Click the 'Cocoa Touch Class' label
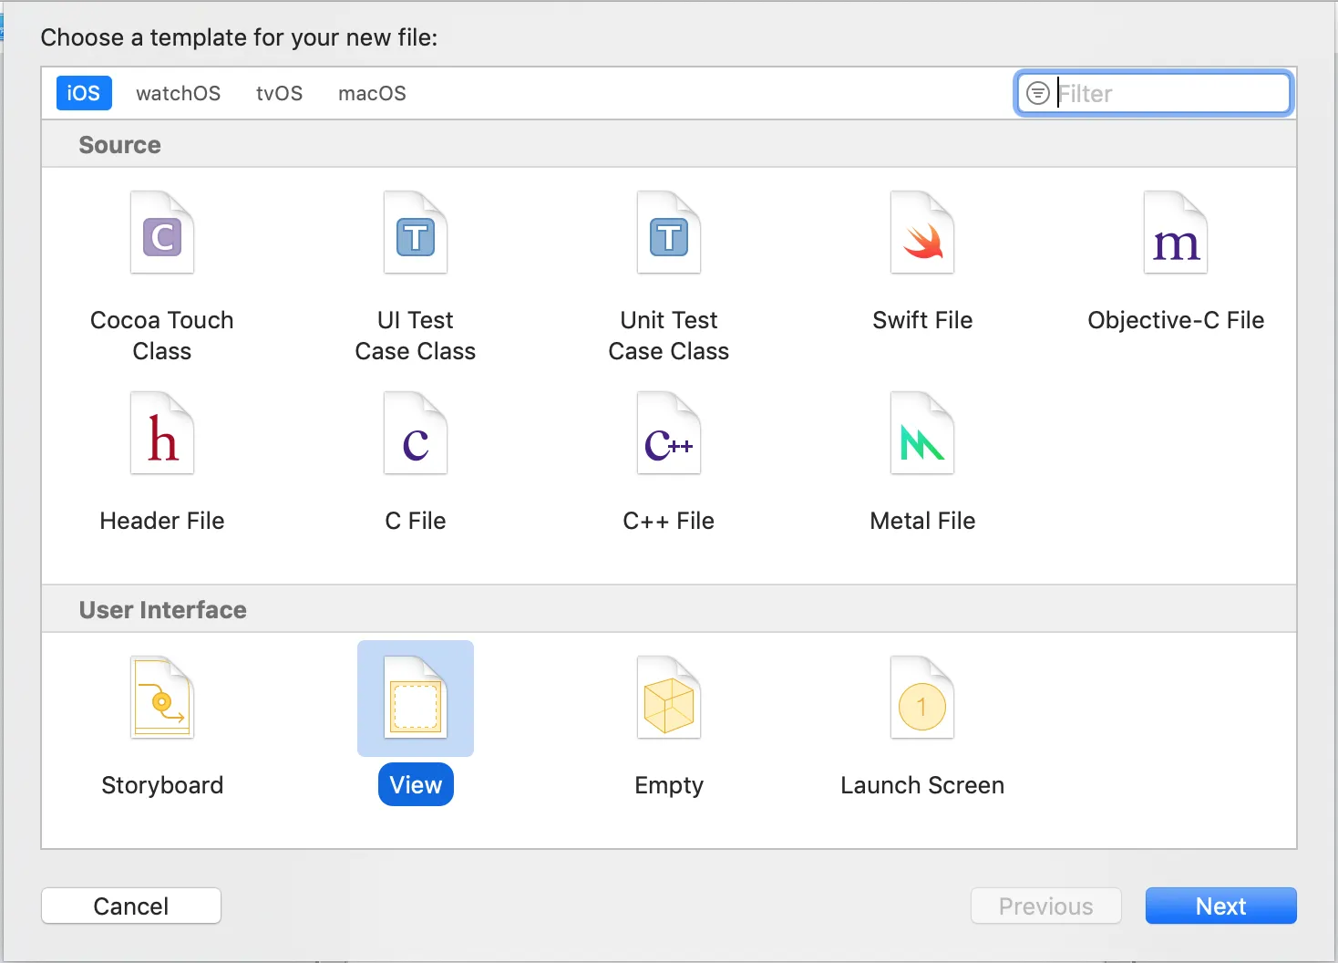Image resolution: width=1338 pixels, height=963 pixels. (162, 336)
